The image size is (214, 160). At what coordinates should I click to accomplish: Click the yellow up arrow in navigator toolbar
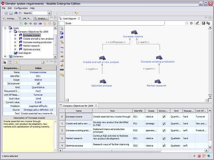pos(45,23)
